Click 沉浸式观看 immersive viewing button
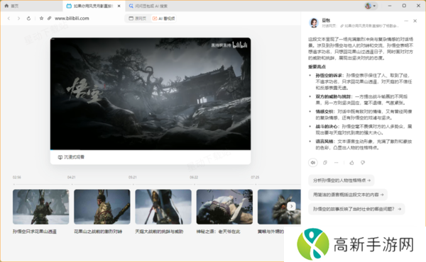 [x=71, y=157]
